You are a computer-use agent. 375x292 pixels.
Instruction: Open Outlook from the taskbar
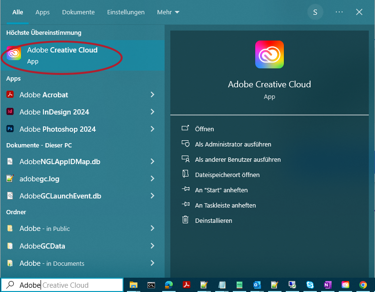pos(257,285)
